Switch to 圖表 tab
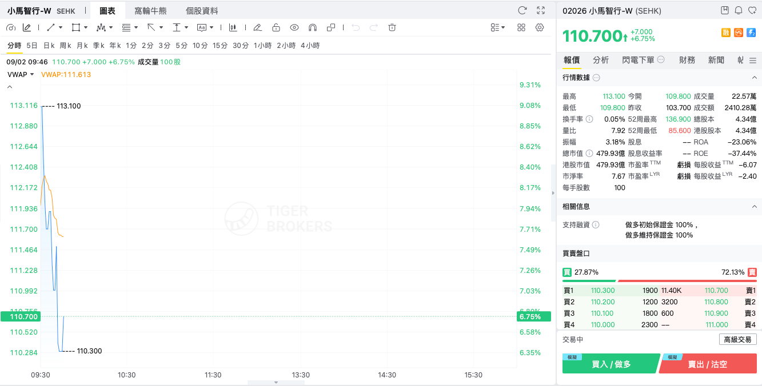The height and width of the screenshot is (386, 762). coord(107,11)
